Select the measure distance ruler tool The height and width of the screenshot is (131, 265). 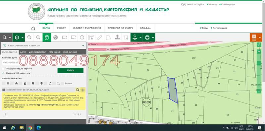coord(100,37)
